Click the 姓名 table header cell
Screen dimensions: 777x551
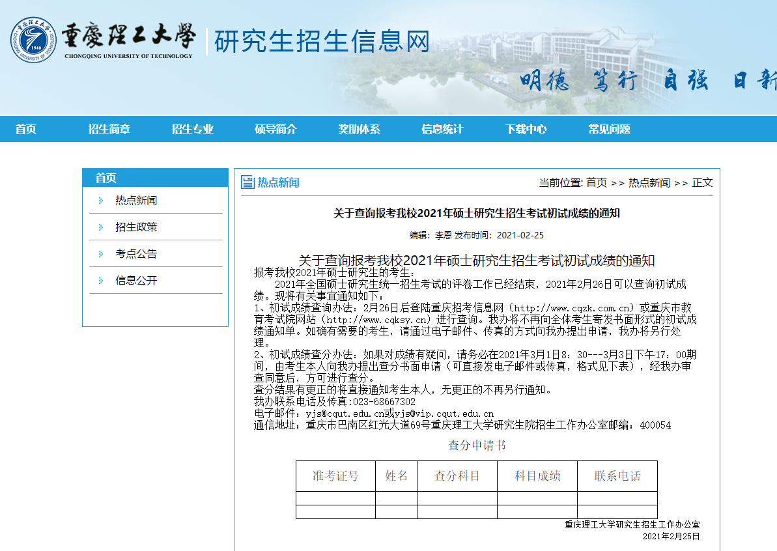click(x=397, y=476)
